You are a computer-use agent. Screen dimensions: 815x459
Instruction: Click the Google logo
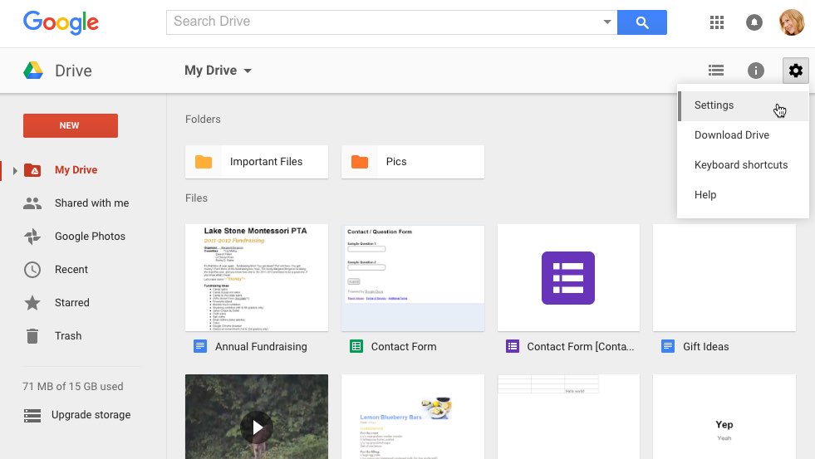(61, 23)
